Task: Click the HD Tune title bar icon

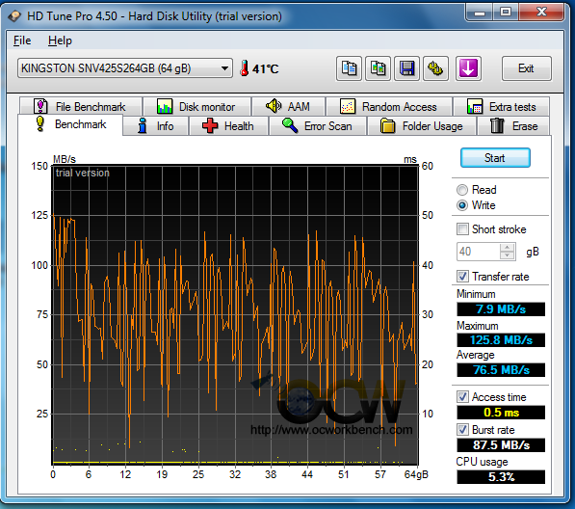Action: (14, 16)
